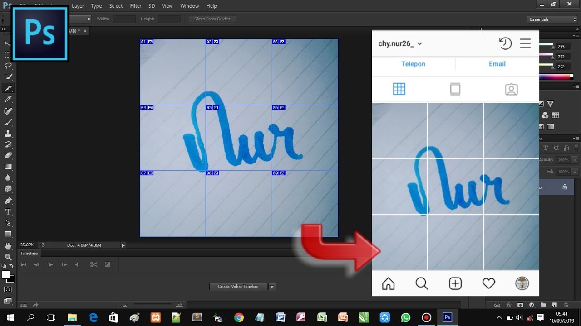The height and width of the screenshot is (326, 581).
Task: Select the Eraser tool
Action: click(x=8, y=155)
